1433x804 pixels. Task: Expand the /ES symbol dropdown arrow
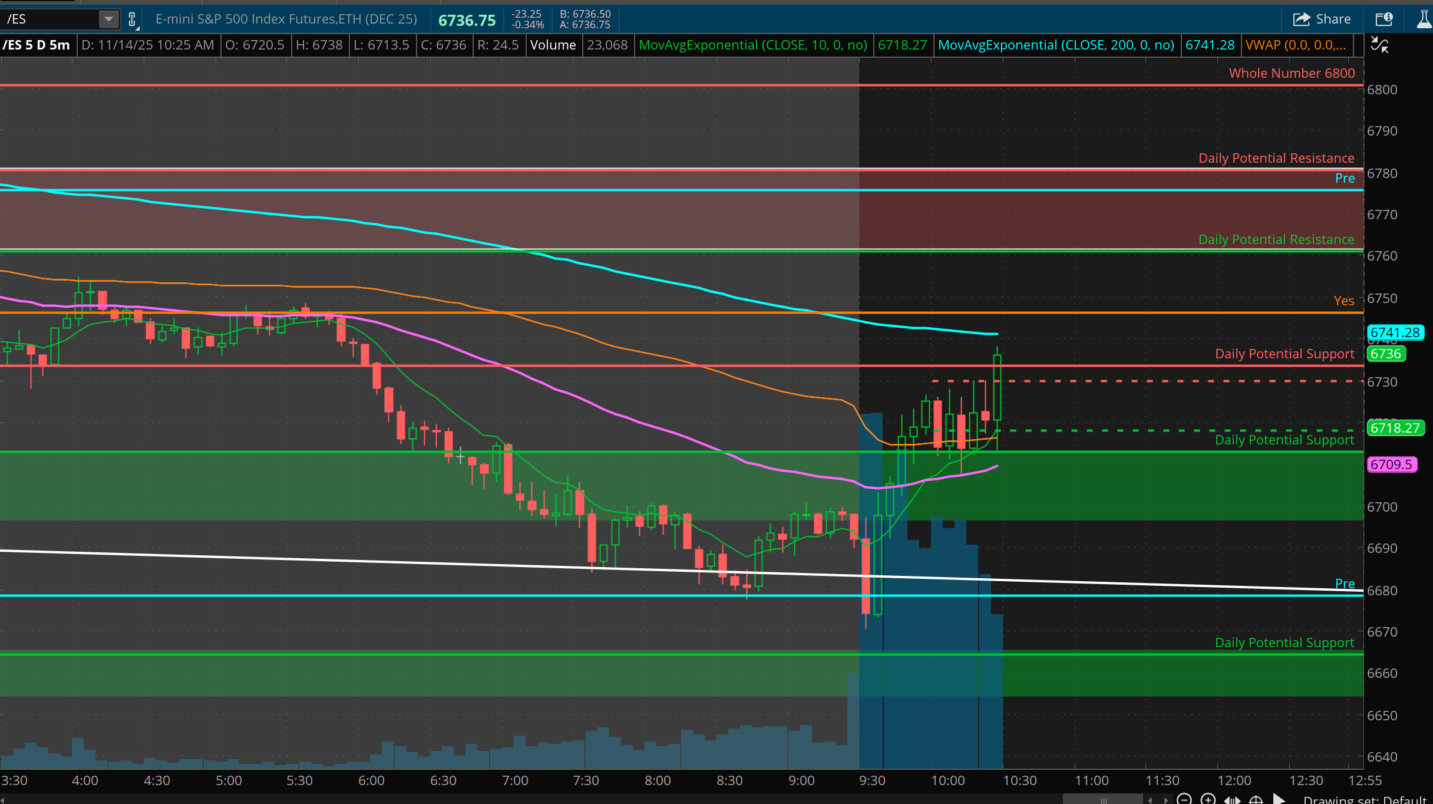point(108,19)
